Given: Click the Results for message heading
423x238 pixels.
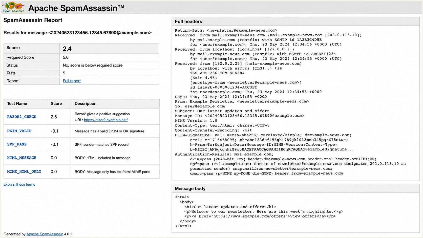Looking at the screenshot, I should point(77,33).
